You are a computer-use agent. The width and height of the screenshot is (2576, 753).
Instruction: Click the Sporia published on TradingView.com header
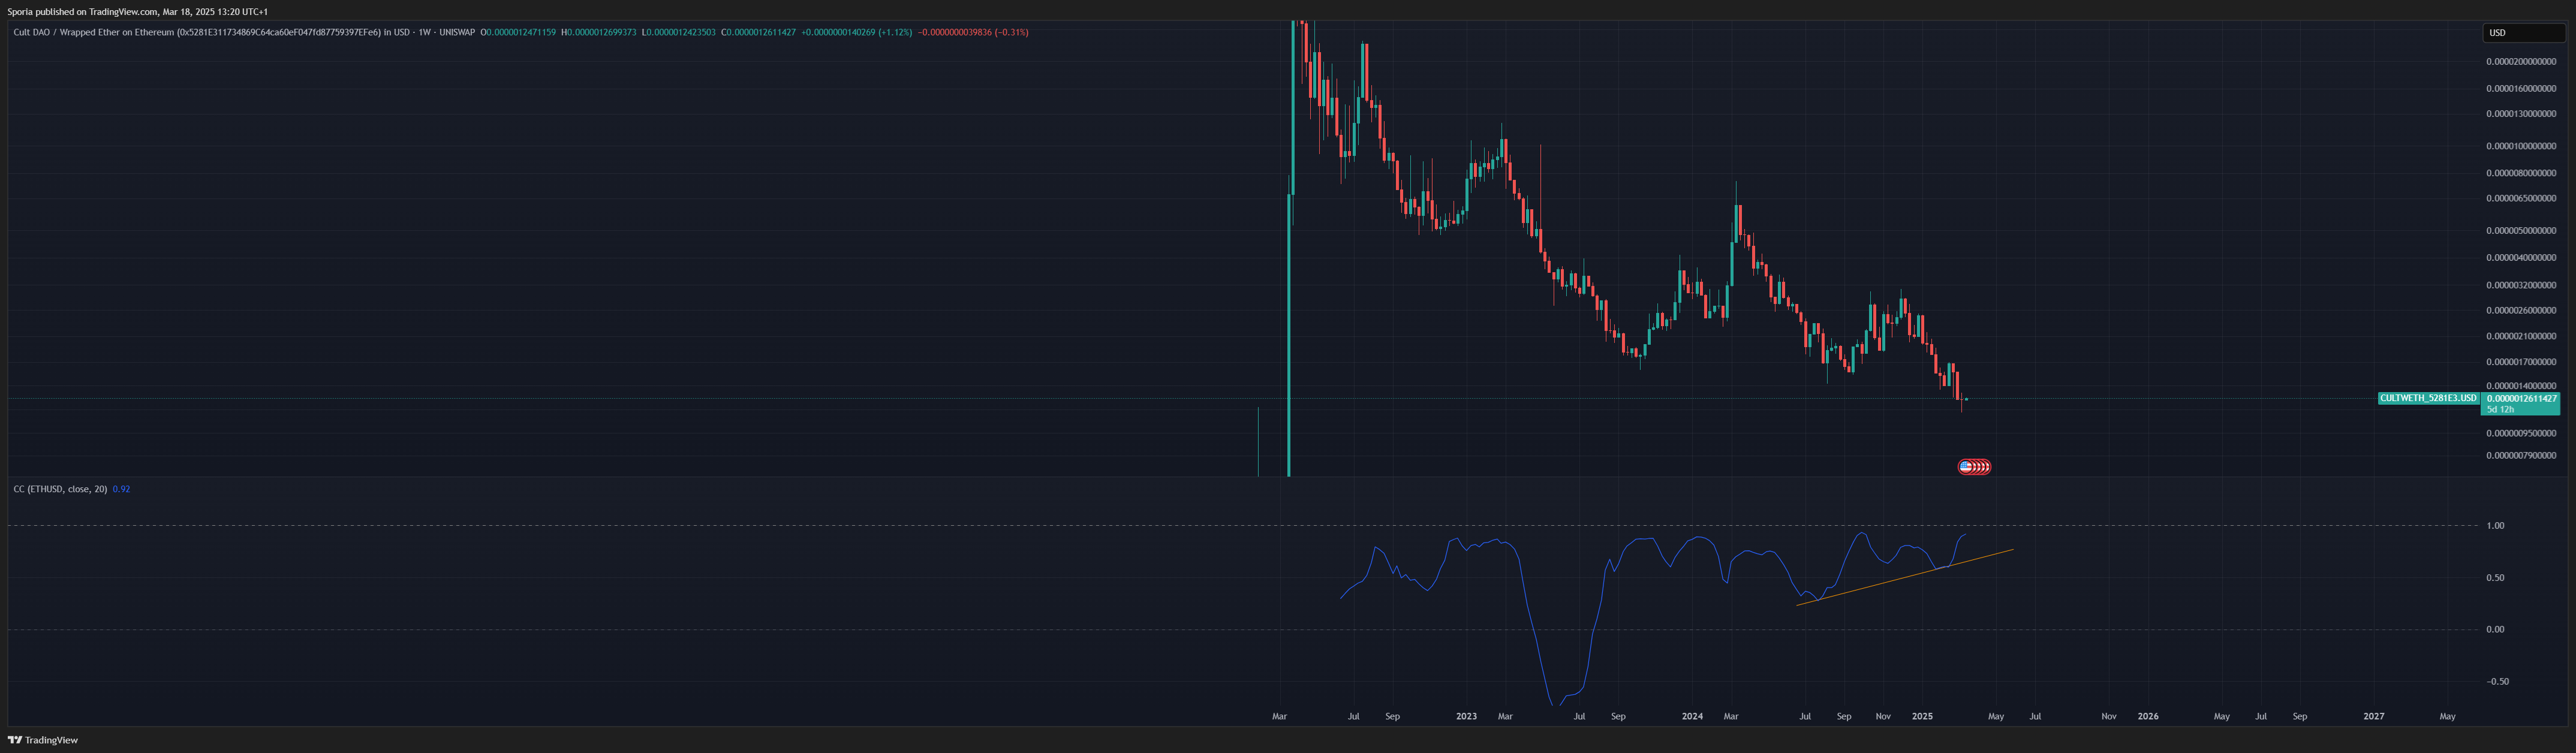click(x=137, y=12)
